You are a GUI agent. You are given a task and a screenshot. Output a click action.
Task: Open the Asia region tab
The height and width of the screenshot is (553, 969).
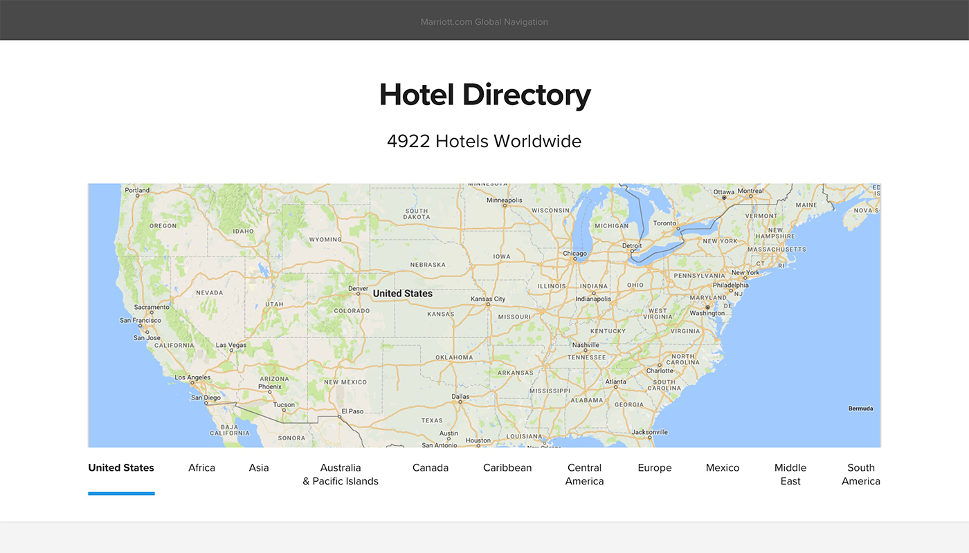tap(259, 468)
